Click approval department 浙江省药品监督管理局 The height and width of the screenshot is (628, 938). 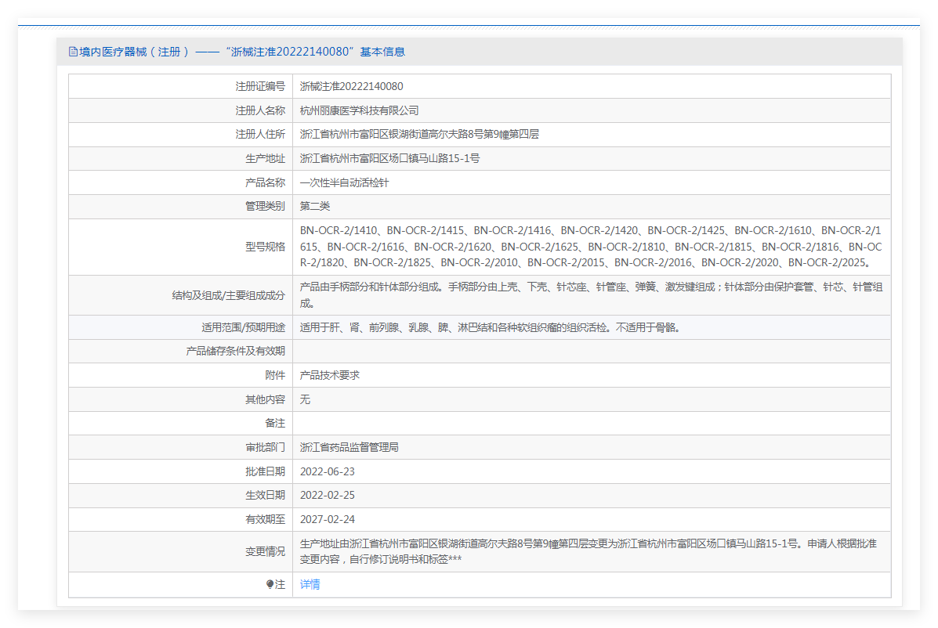349,447
